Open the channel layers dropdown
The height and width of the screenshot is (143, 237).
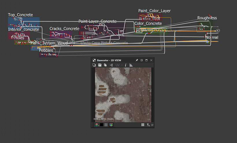(97, 125)
